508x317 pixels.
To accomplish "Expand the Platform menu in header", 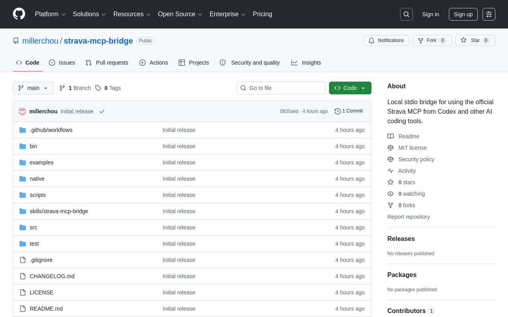I will point(50,14).
